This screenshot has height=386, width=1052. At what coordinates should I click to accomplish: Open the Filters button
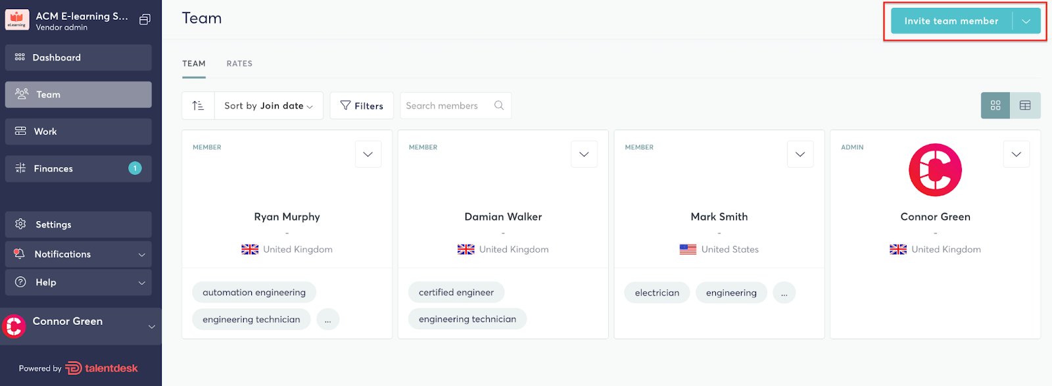pyautogui.click(x=362, y=106)
